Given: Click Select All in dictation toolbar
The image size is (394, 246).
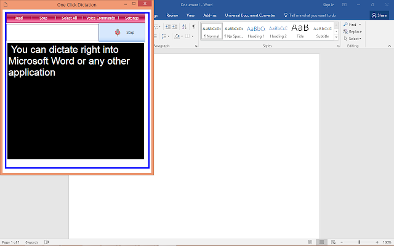Looking at the screenshot, I should [x=69, y=18].
